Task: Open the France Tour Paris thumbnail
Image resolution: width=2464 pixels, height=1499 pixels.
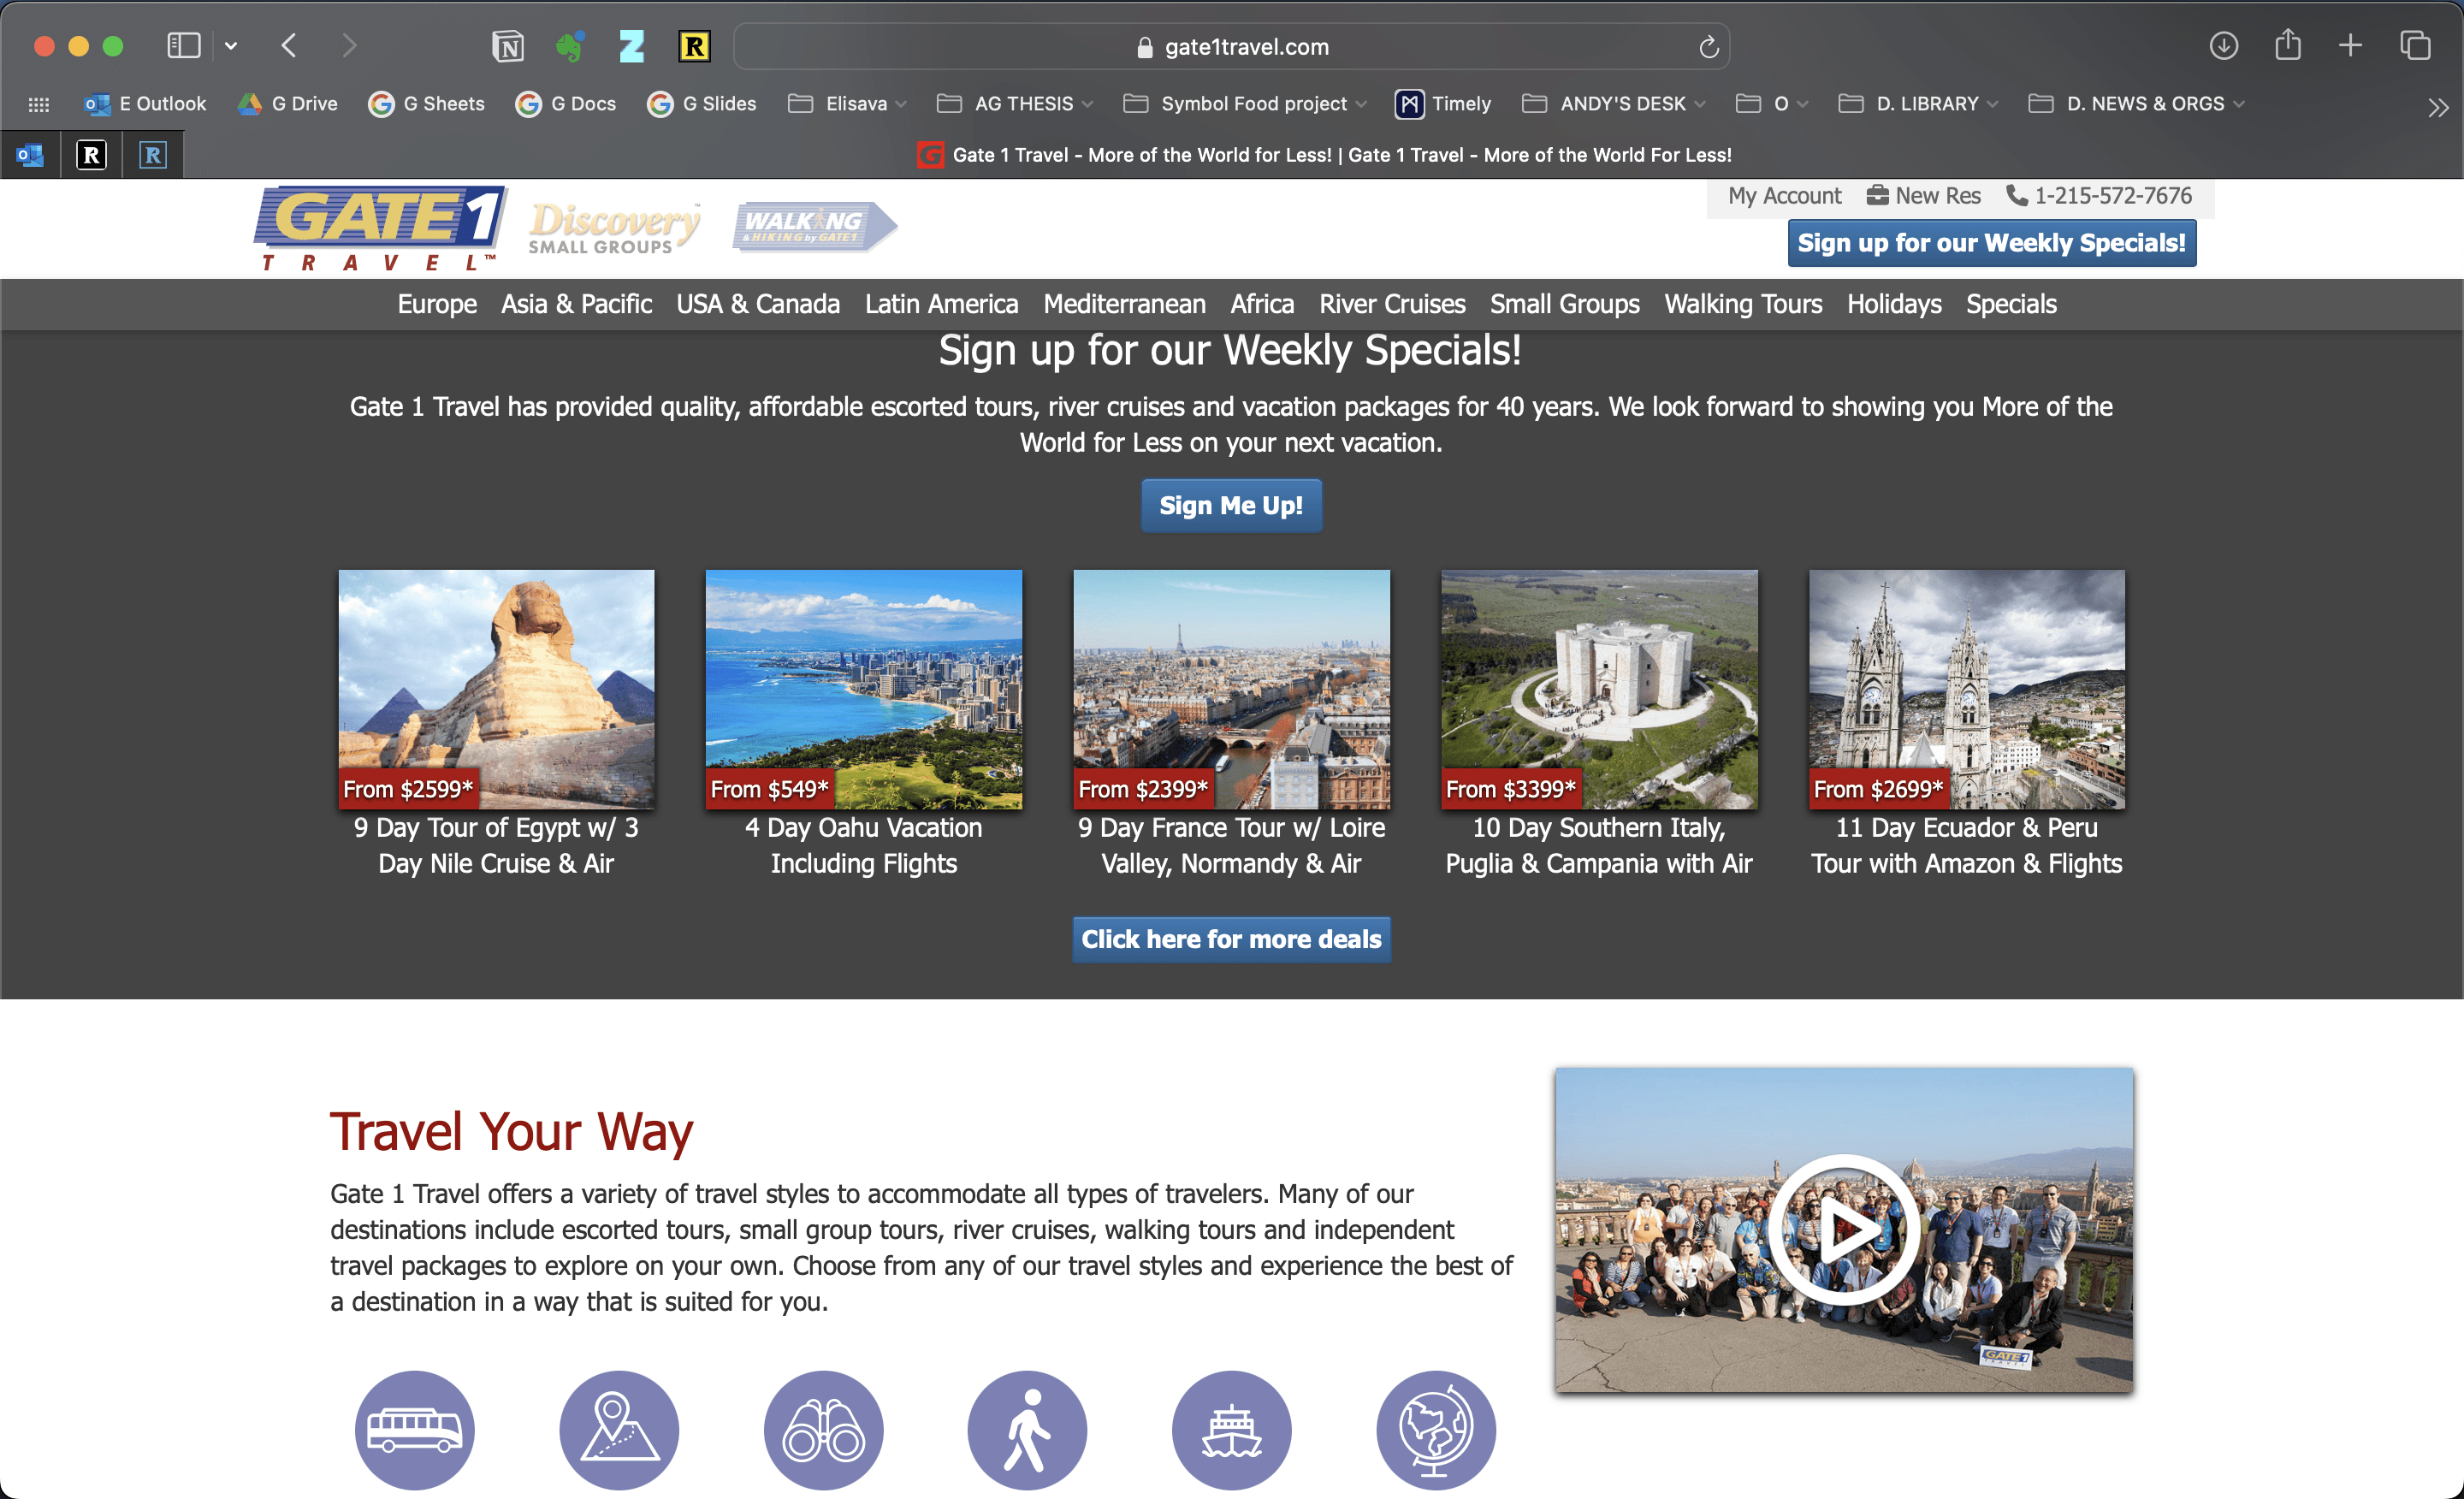Action: [1231, 689]
